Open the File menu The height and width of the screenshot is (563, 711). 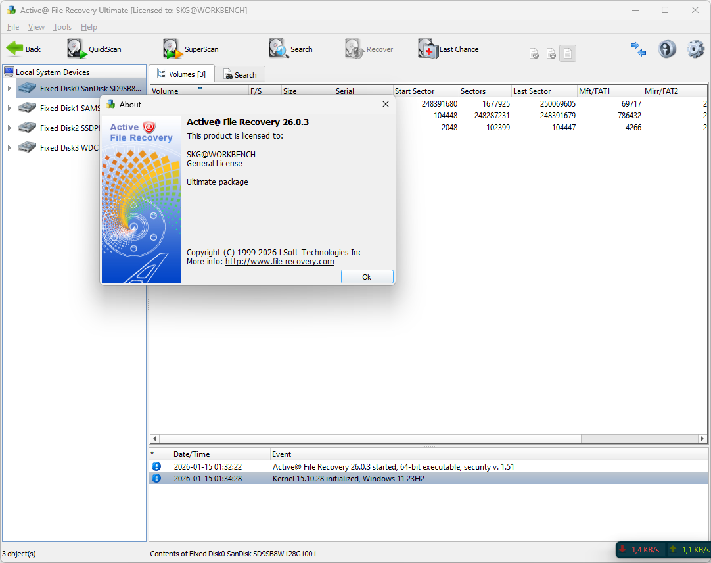13,27
